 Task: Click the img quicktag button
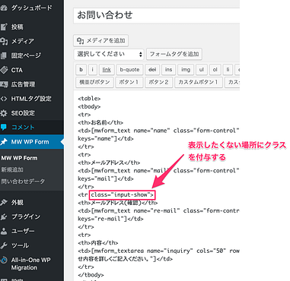186,69
